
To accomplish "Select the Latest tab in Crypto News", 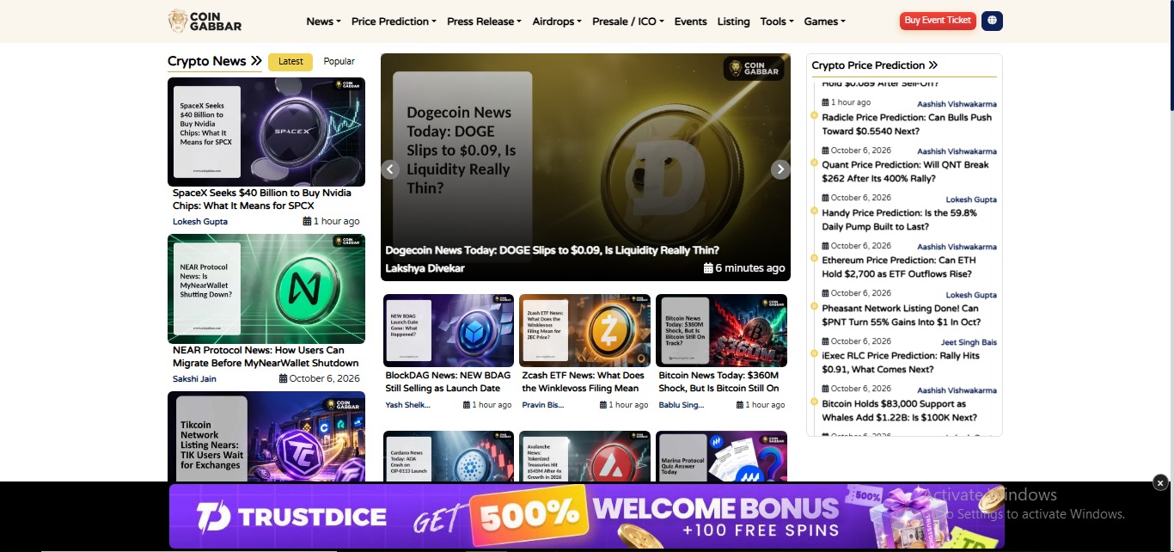I will (290, 62).
